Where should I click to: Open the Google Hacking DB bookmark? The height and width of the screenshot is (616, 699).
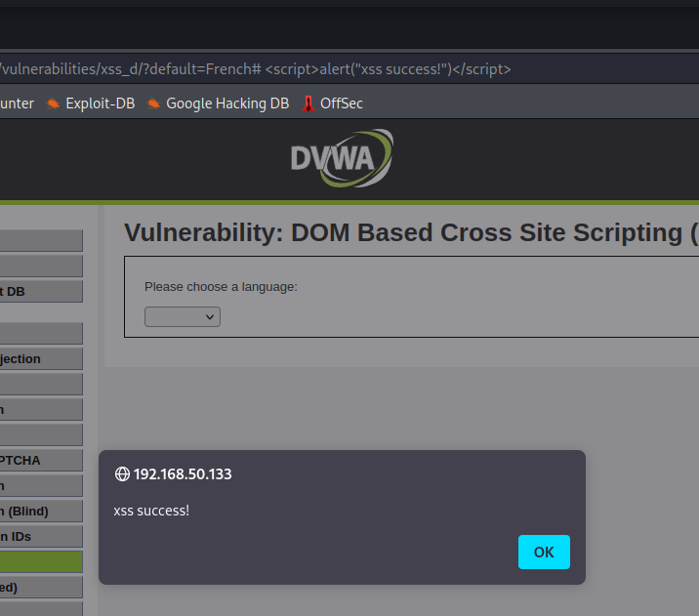(219, 103)
